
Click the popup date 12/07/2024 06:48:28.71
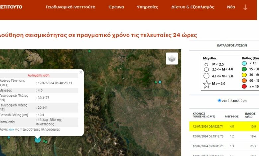[55, 83]
